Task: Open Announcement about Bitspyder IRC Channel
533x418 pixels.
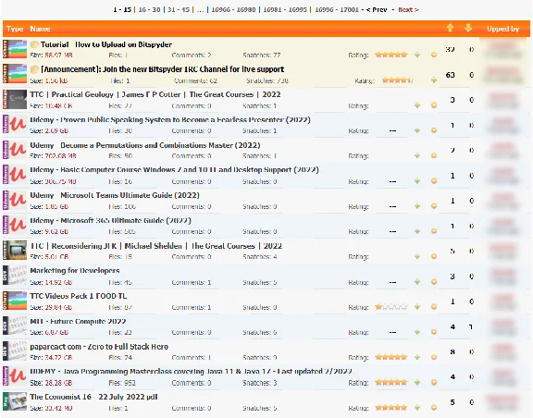Action: tap(163, 69)
